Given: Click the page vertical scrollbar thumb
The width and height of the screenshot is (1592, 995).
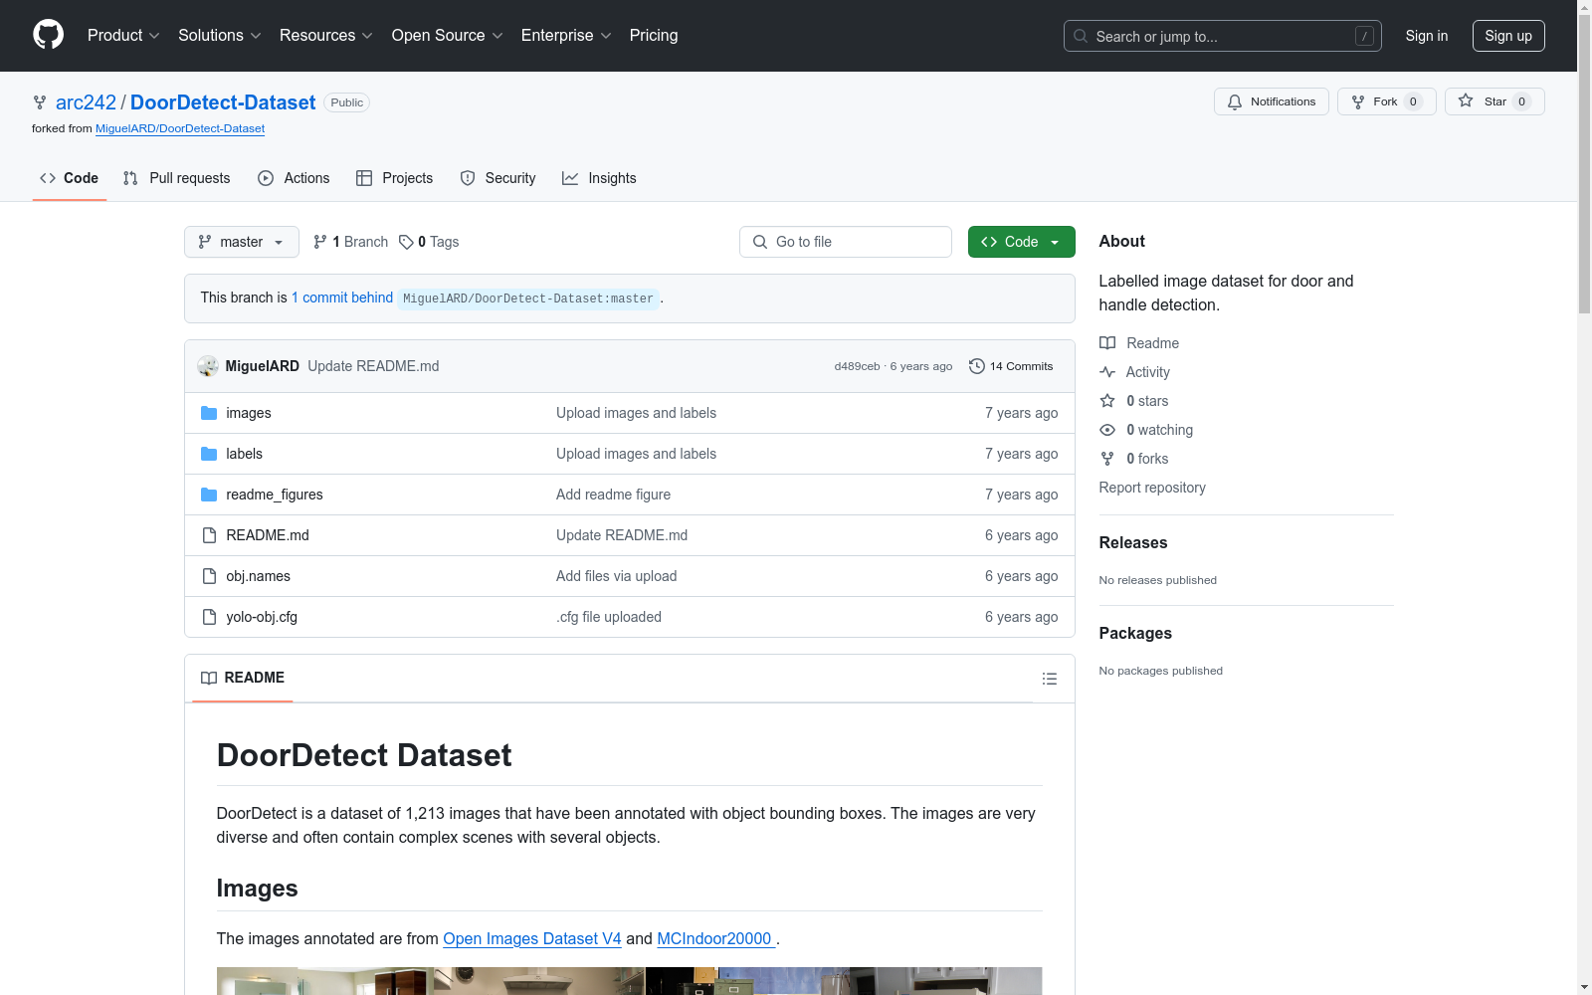Looking at the screenshot, I should 1584,164.
